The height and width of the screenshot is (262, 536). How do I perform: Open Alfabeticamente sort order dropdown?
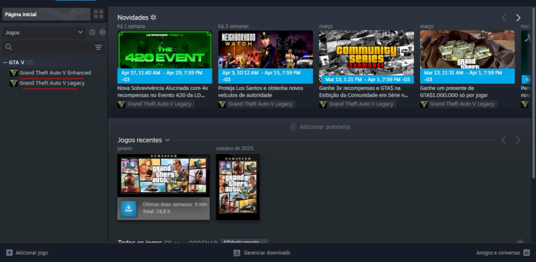245,241
